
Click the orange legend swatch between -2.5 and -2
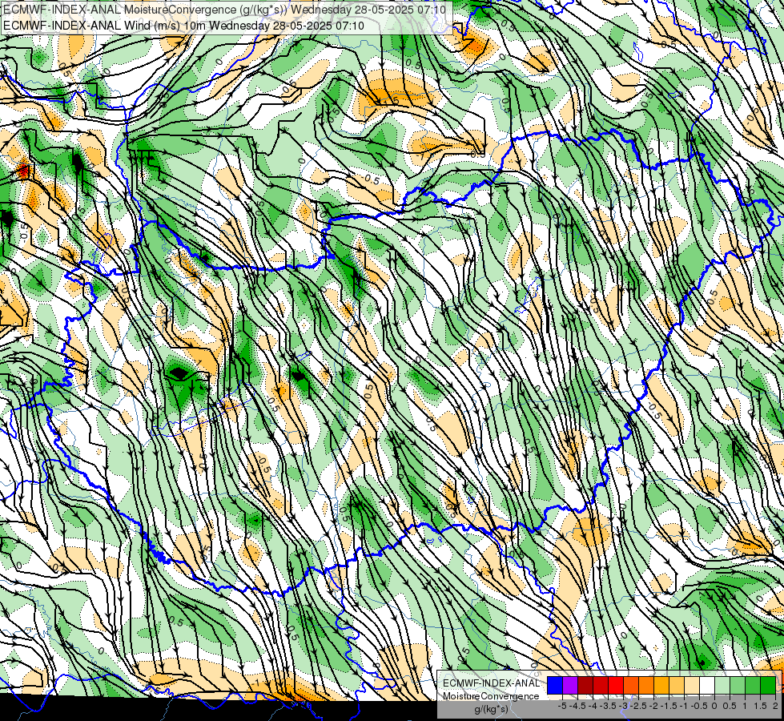pos(646,685)
